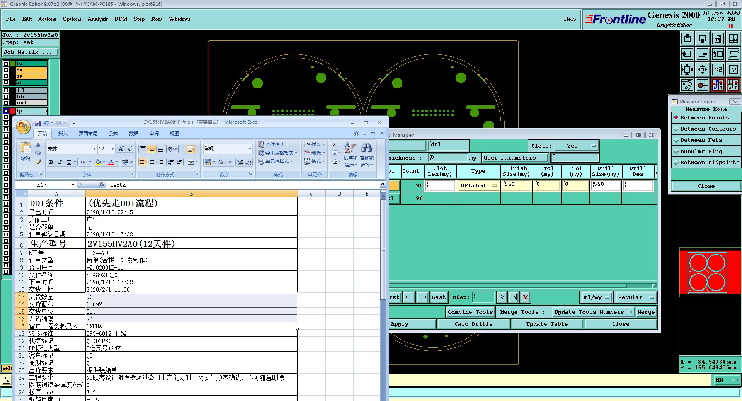Open the NPlated type dropdown

[478, 186]
